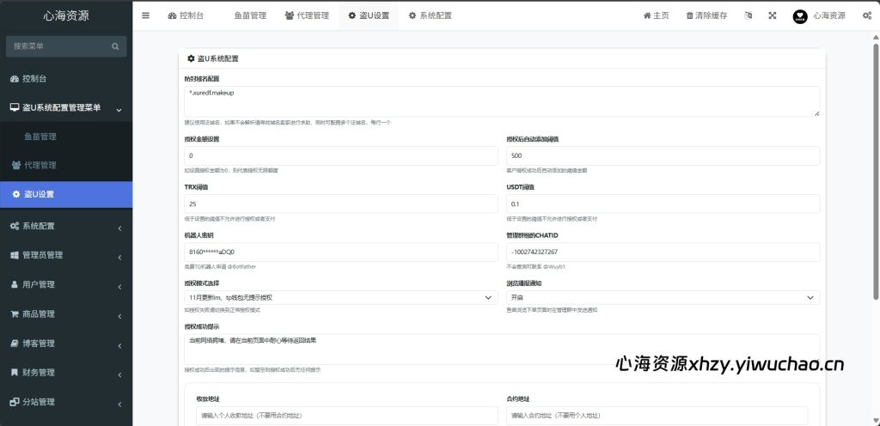
Task: Click the bookmark icon beside 财务管理
Action: [15, 372]
